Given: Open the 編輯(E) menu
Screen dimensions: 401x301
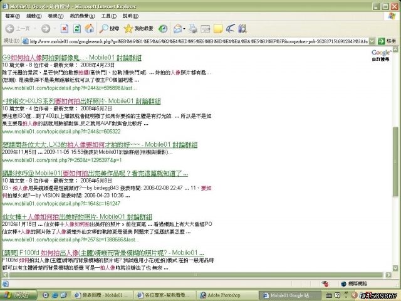Looking at the screenshot, I should point(34,16).
